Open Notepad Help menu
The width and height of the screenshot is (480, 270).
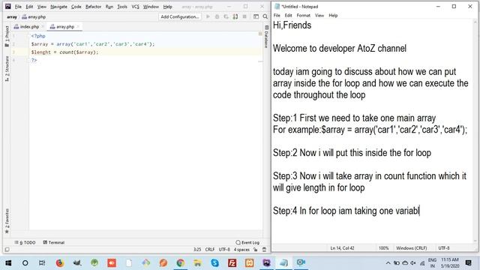pyautogui.click(x=333, y=15)
